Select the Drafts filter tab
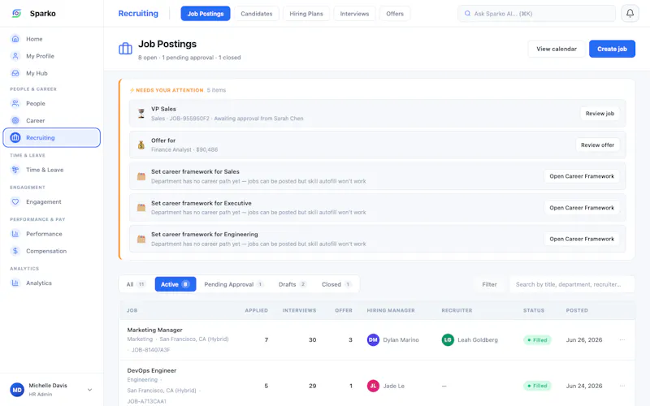650x406 pixels. pos(292,284)
